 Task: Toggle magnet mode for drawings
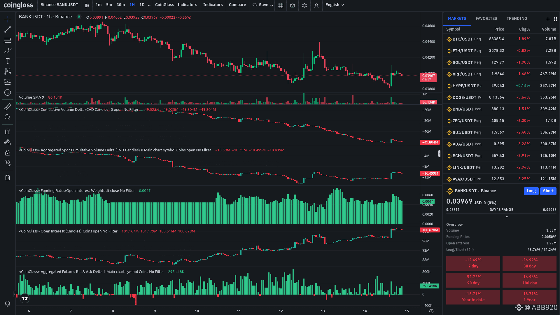tap(8, 132)
